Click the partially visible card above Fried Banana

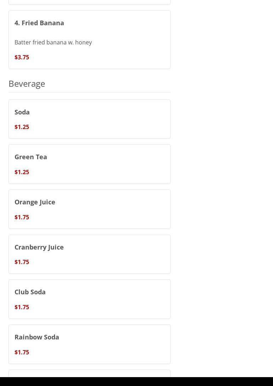[89, 2]
